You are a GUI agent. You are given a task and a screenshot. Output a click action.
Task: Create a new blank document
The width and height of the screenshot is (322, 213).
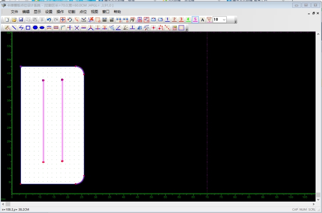[7, 20]
